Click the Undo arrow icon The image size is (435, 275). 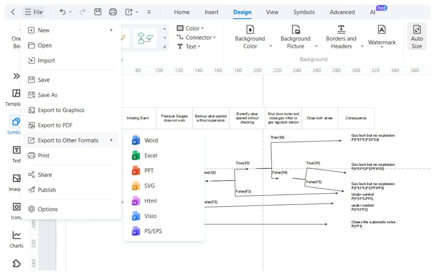63,12
